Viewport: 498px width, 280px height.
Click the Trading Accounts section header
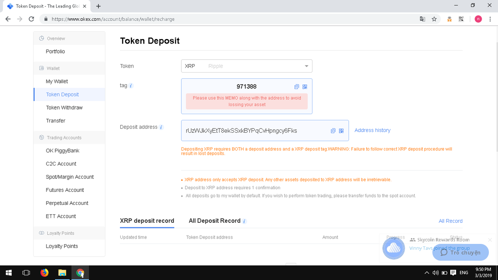(x=69, y=138)
